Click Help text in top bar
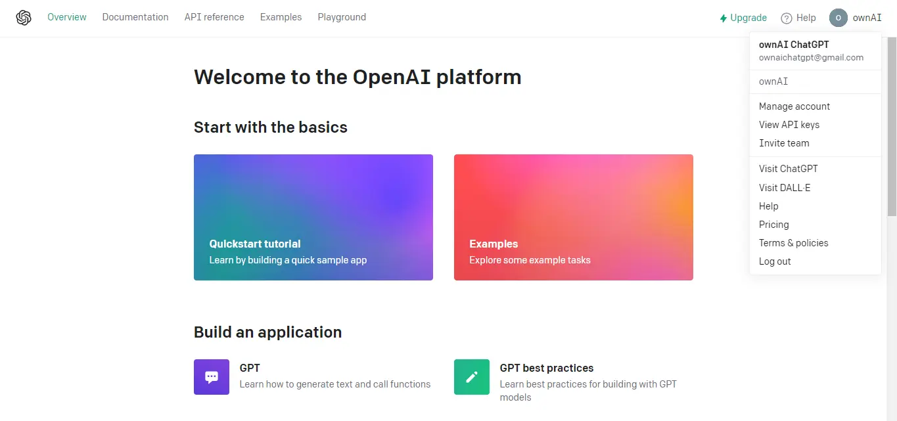This screenshot has height=421, width=897. pyautogui.click(x=806, y=18)
